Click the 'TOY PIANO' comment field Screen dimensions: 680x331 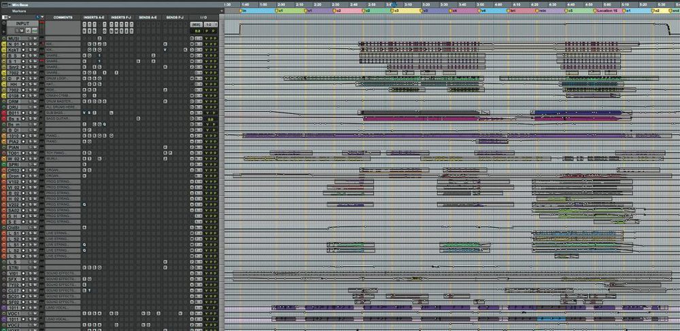(x=63, y=153)
